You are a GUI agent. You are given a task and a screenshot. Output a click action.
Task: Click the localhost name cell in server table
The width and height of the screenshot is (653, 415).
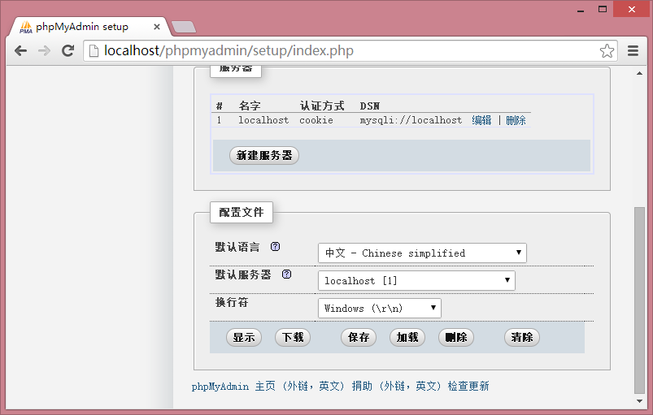[263, 120]
